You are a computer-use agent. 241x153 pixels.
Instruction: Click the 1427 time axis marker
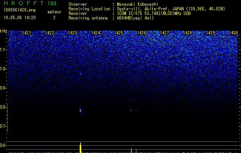click(165, 33)
